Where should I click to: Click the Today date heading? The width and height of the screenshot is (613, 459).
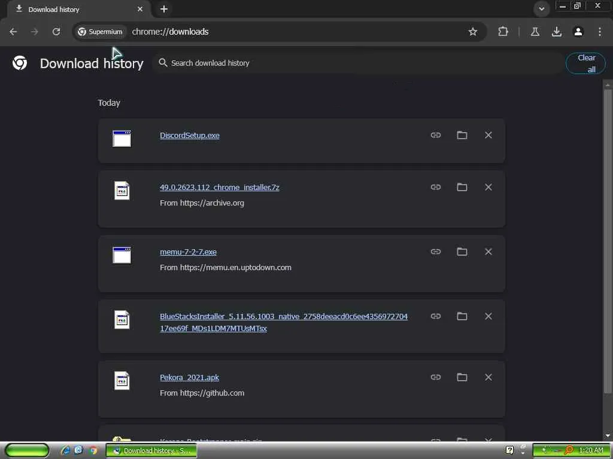pos(109,103)
